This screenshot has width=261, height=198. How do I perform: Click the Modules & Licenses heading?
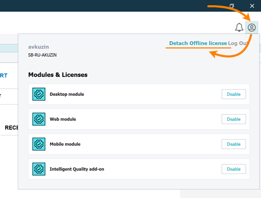[58, 75]
